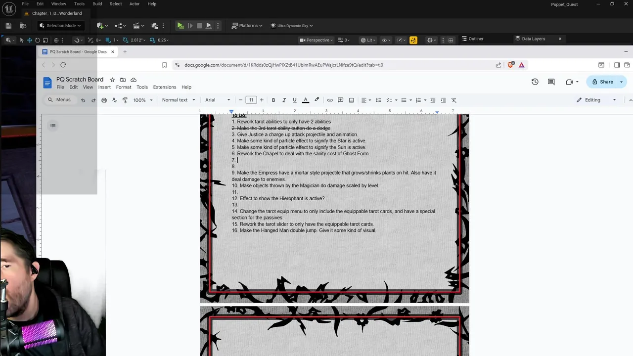633x356 pixels.
Task: Open Google Docs Format menu
Action: 124,88
